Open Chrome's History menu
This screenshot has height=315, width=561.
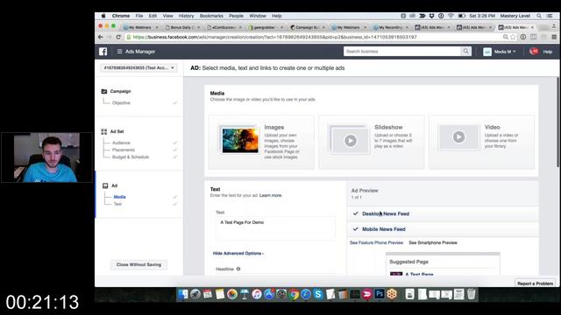click(x=186, y=16)
